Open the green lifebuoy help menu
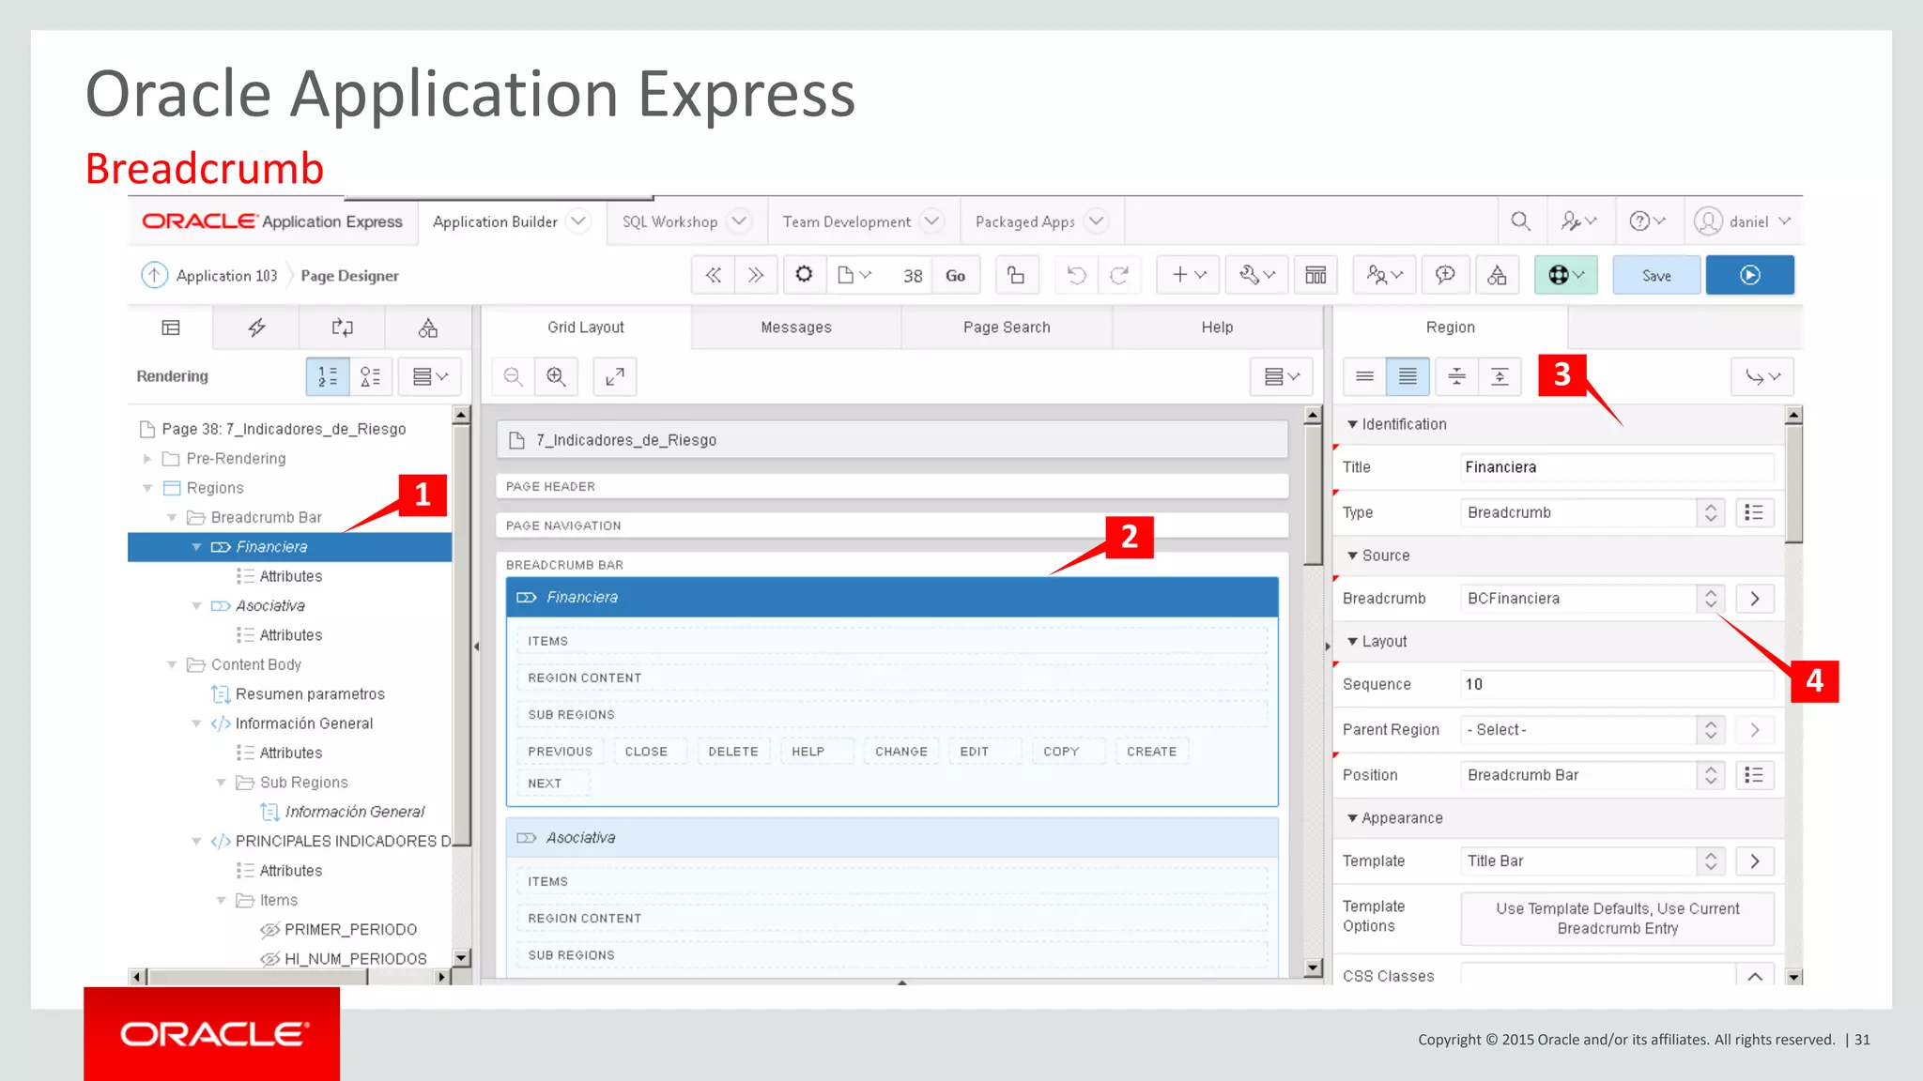 (x=1566, y=275)
